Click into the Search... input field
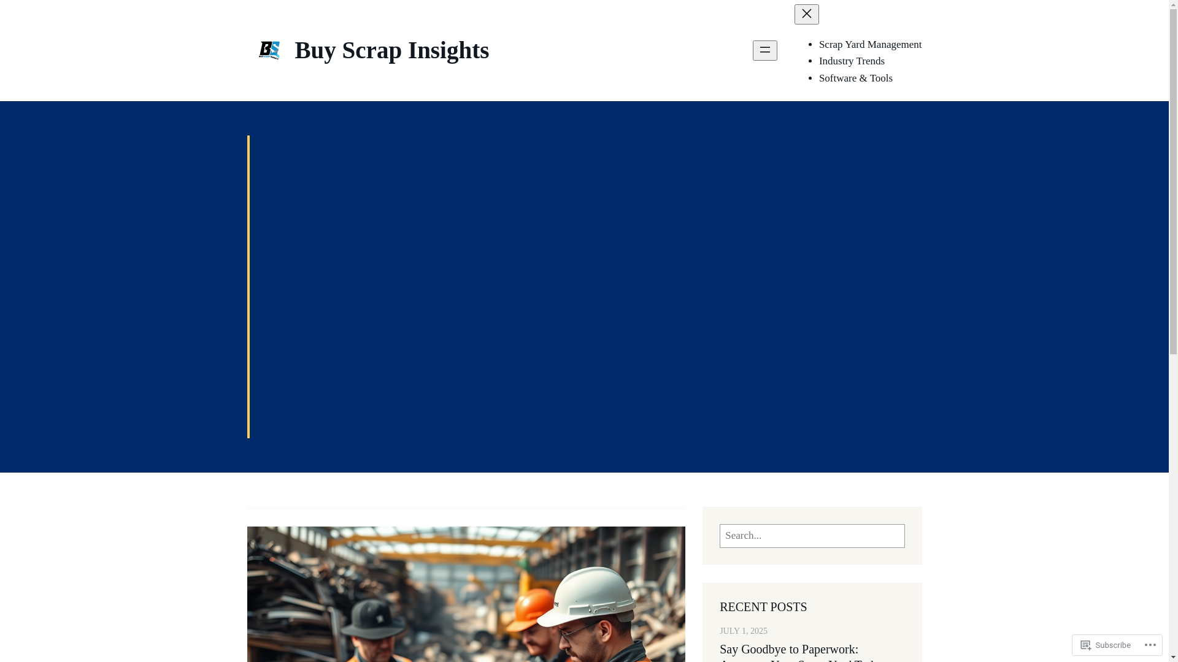 812,536
